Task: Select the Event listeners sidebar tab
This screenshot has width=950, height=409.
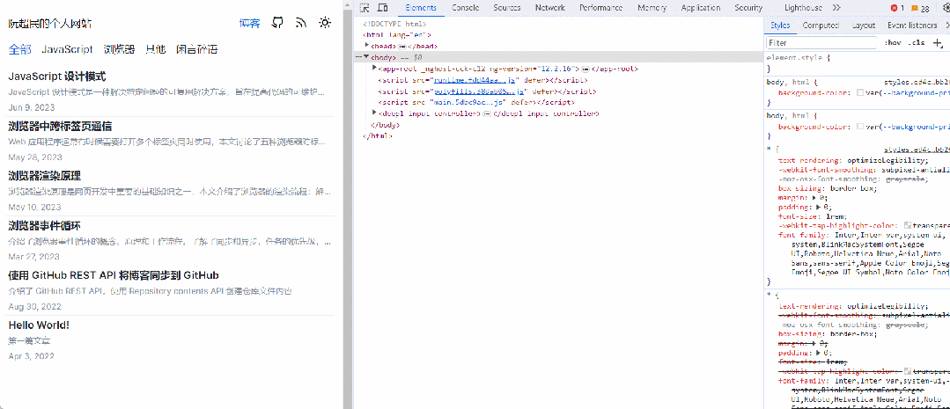Action: click(912, 26)
